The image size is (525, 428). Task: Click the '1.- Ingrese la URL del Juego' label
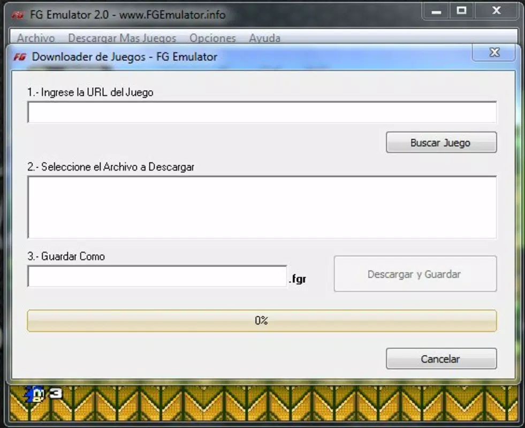[90, 93]
